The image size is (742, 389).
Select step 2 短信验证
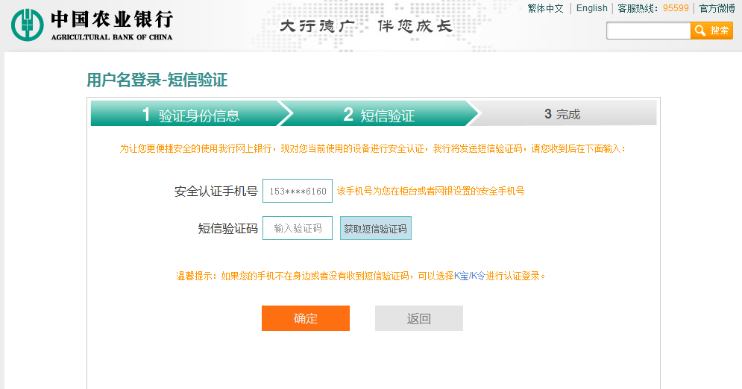(379, 114)
